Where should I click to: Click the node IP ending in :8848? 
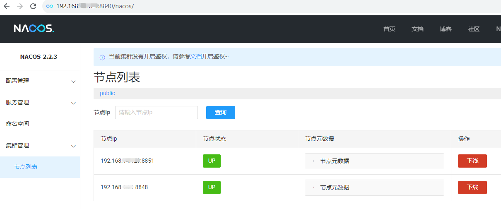(x=124, y=187)
